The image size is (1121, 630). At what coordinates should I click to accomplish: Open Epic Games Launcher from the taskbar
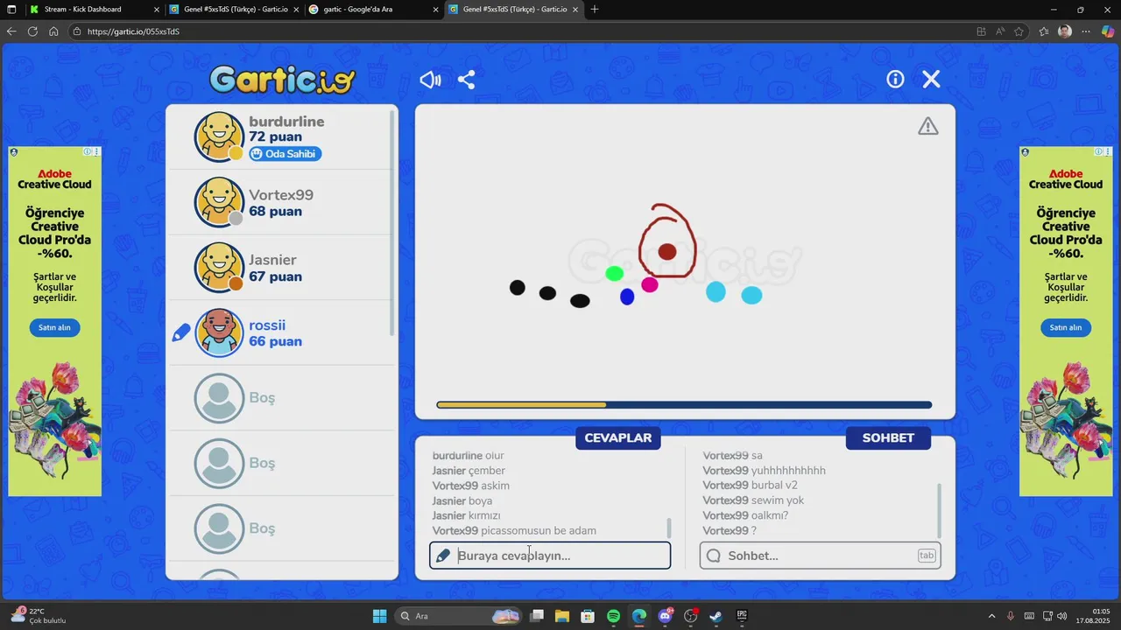point(742,616)
